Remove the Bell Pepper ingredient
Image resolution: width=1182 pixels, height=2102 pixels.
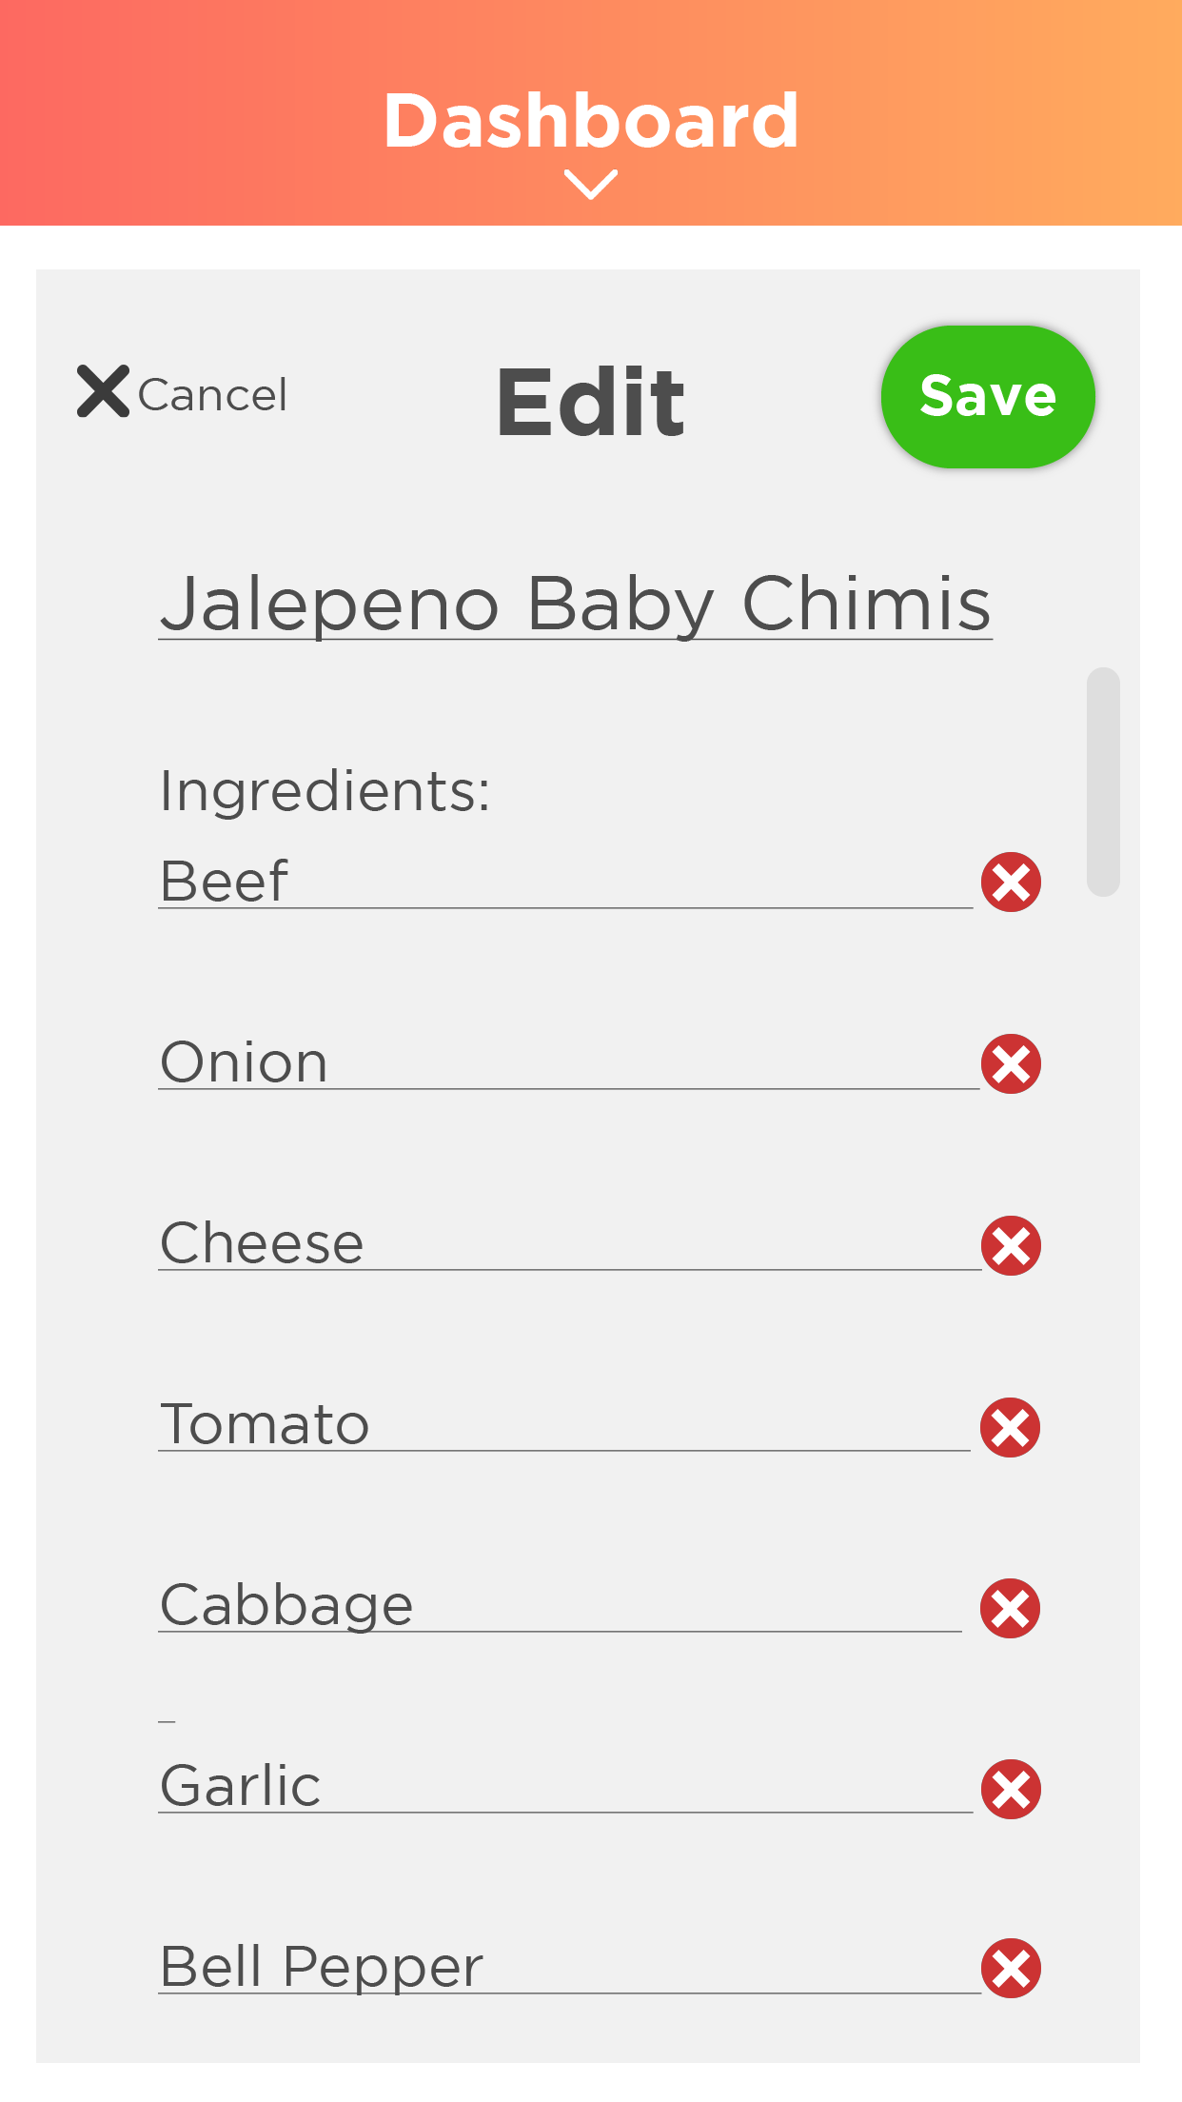pos(1011,1968)
